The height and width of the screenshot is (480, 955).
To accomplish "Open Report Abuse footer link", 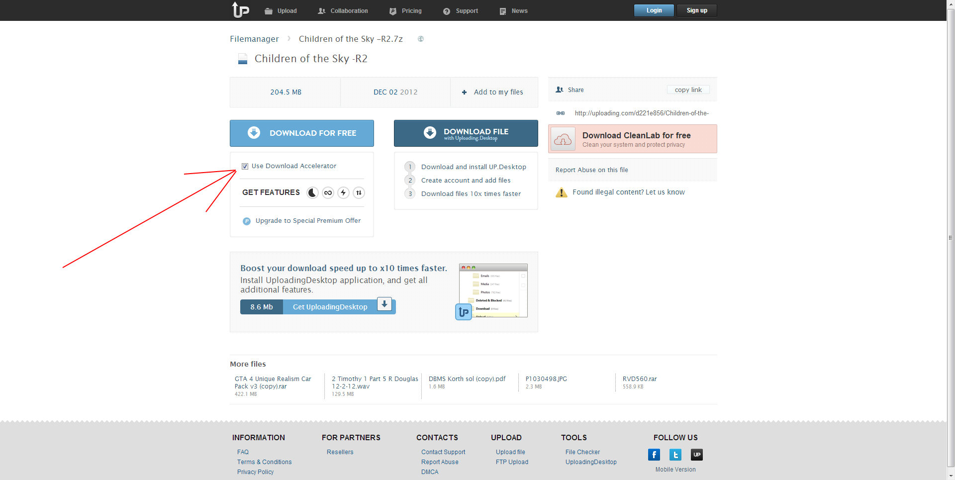I will pos(440,462).
